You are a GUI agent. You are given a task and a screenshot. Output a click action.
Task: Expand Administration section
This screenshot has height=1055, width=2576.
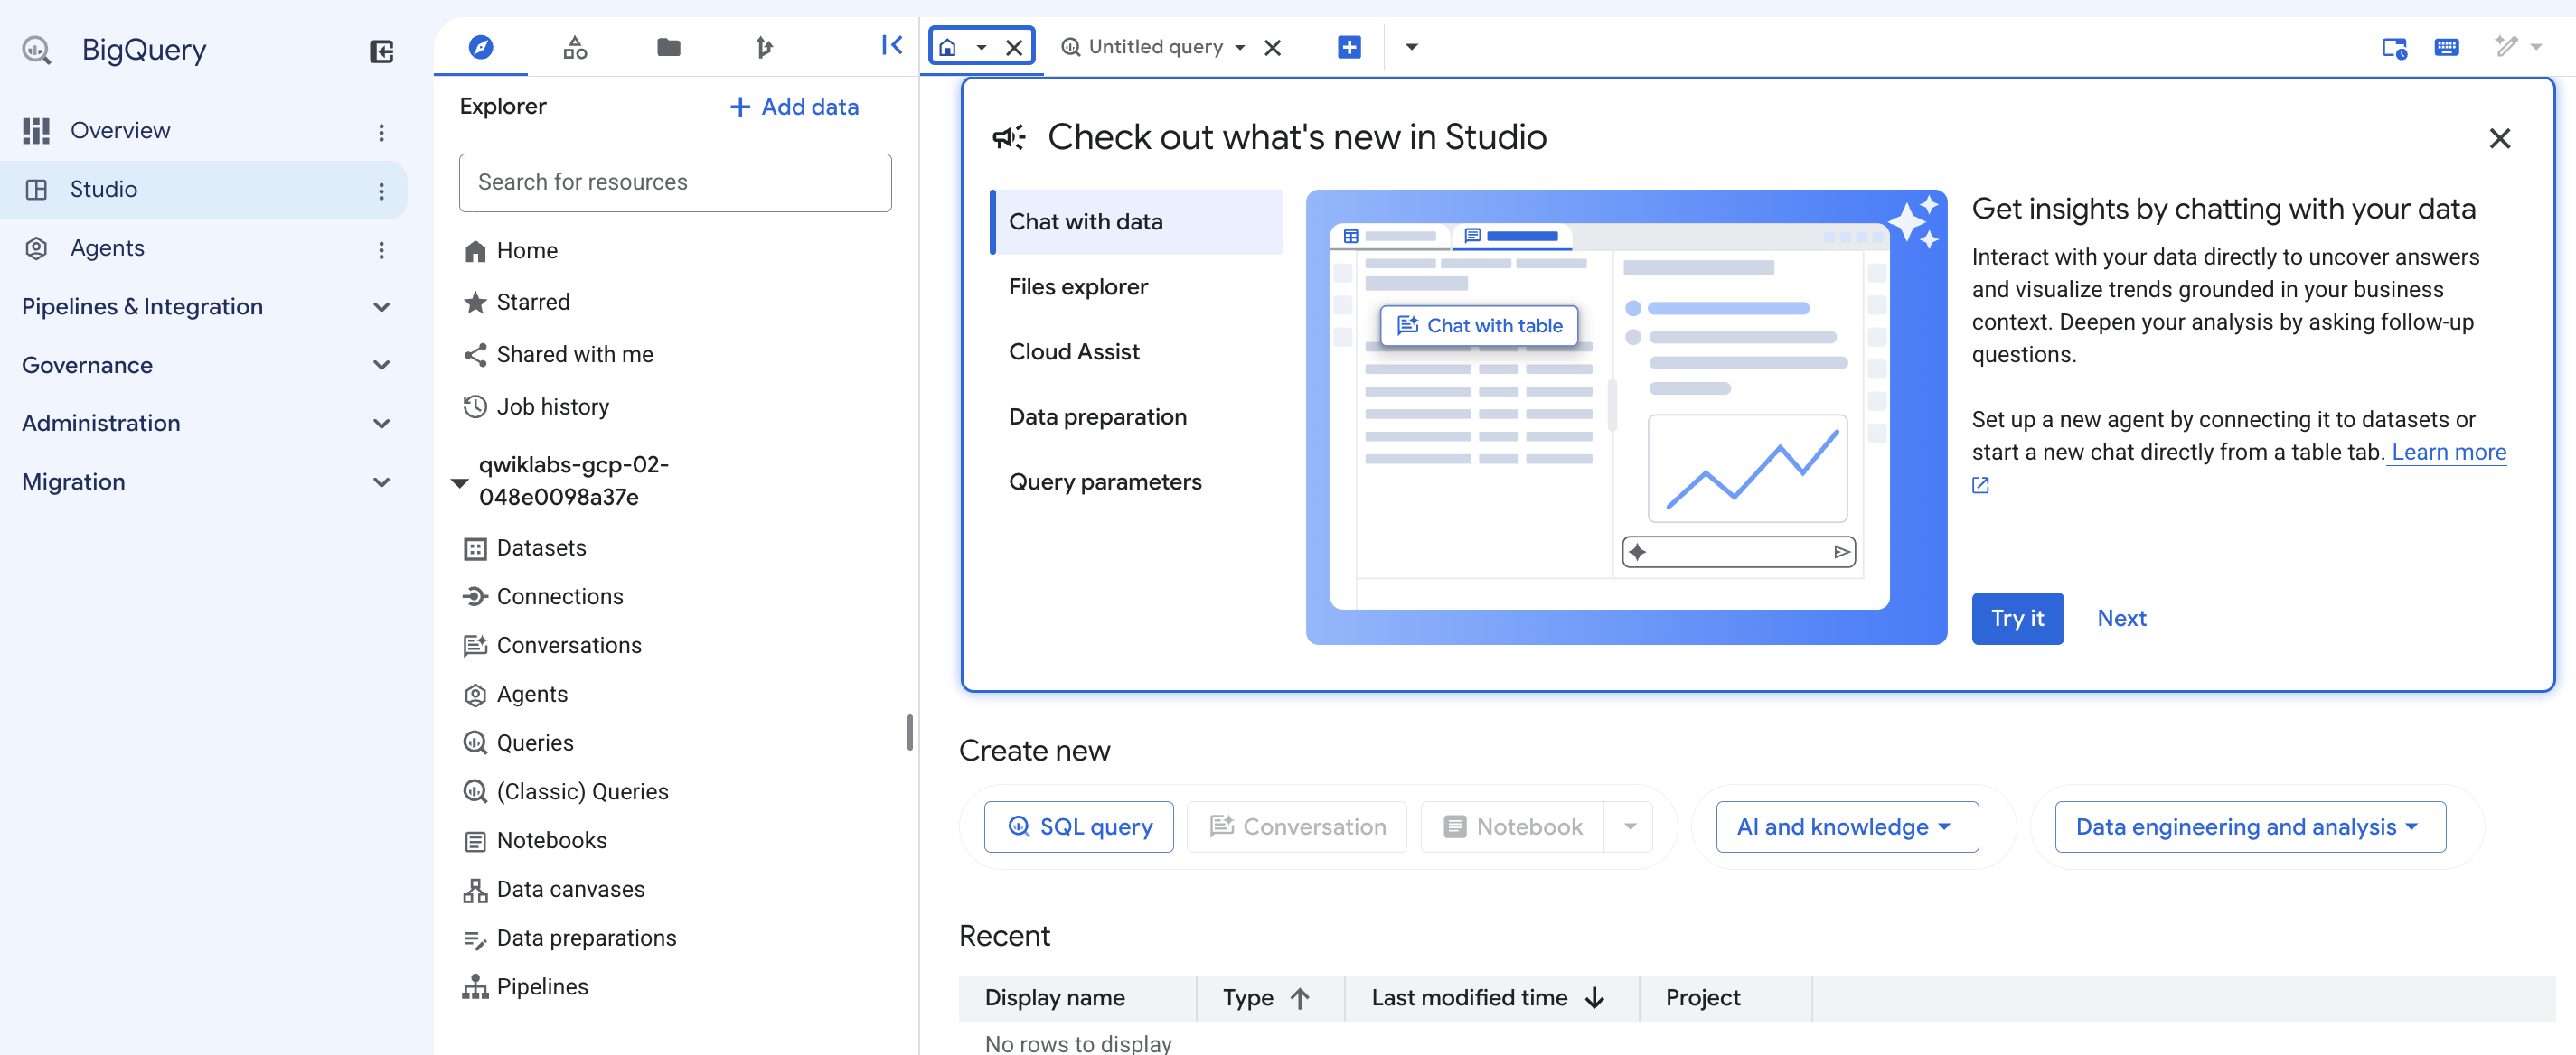381,424
